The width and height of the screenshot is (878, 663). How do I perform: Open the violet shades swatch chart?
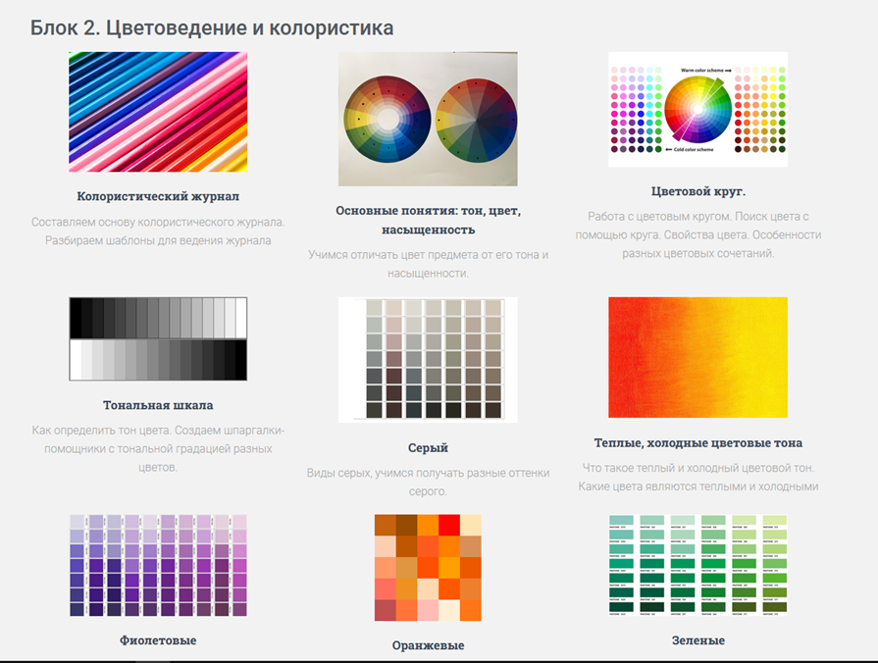click(158, 565)
